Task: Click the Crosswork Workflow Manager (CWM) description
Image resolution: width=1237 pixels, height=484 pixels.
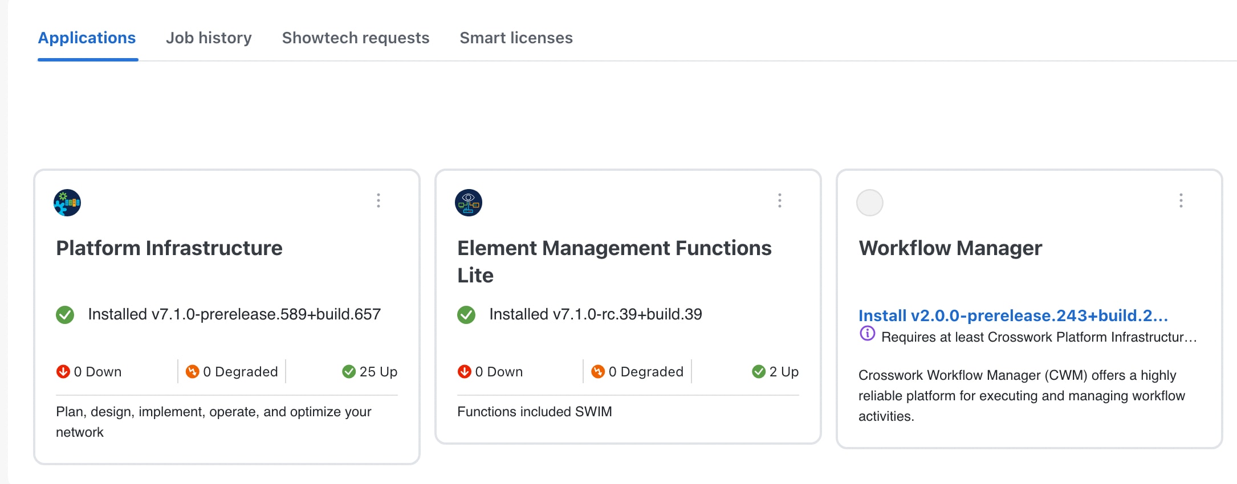Action: [x=1022, y=396]
